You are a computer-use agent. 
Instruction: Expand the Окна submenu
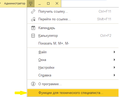click(x=73, y=60)
